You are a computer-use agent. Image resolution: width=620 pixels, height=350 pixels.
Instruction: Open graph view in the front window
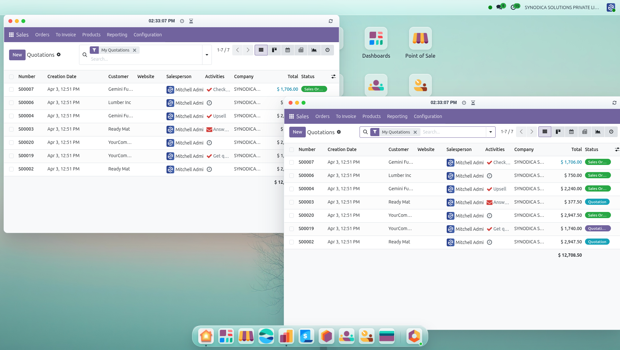point(598,132)
